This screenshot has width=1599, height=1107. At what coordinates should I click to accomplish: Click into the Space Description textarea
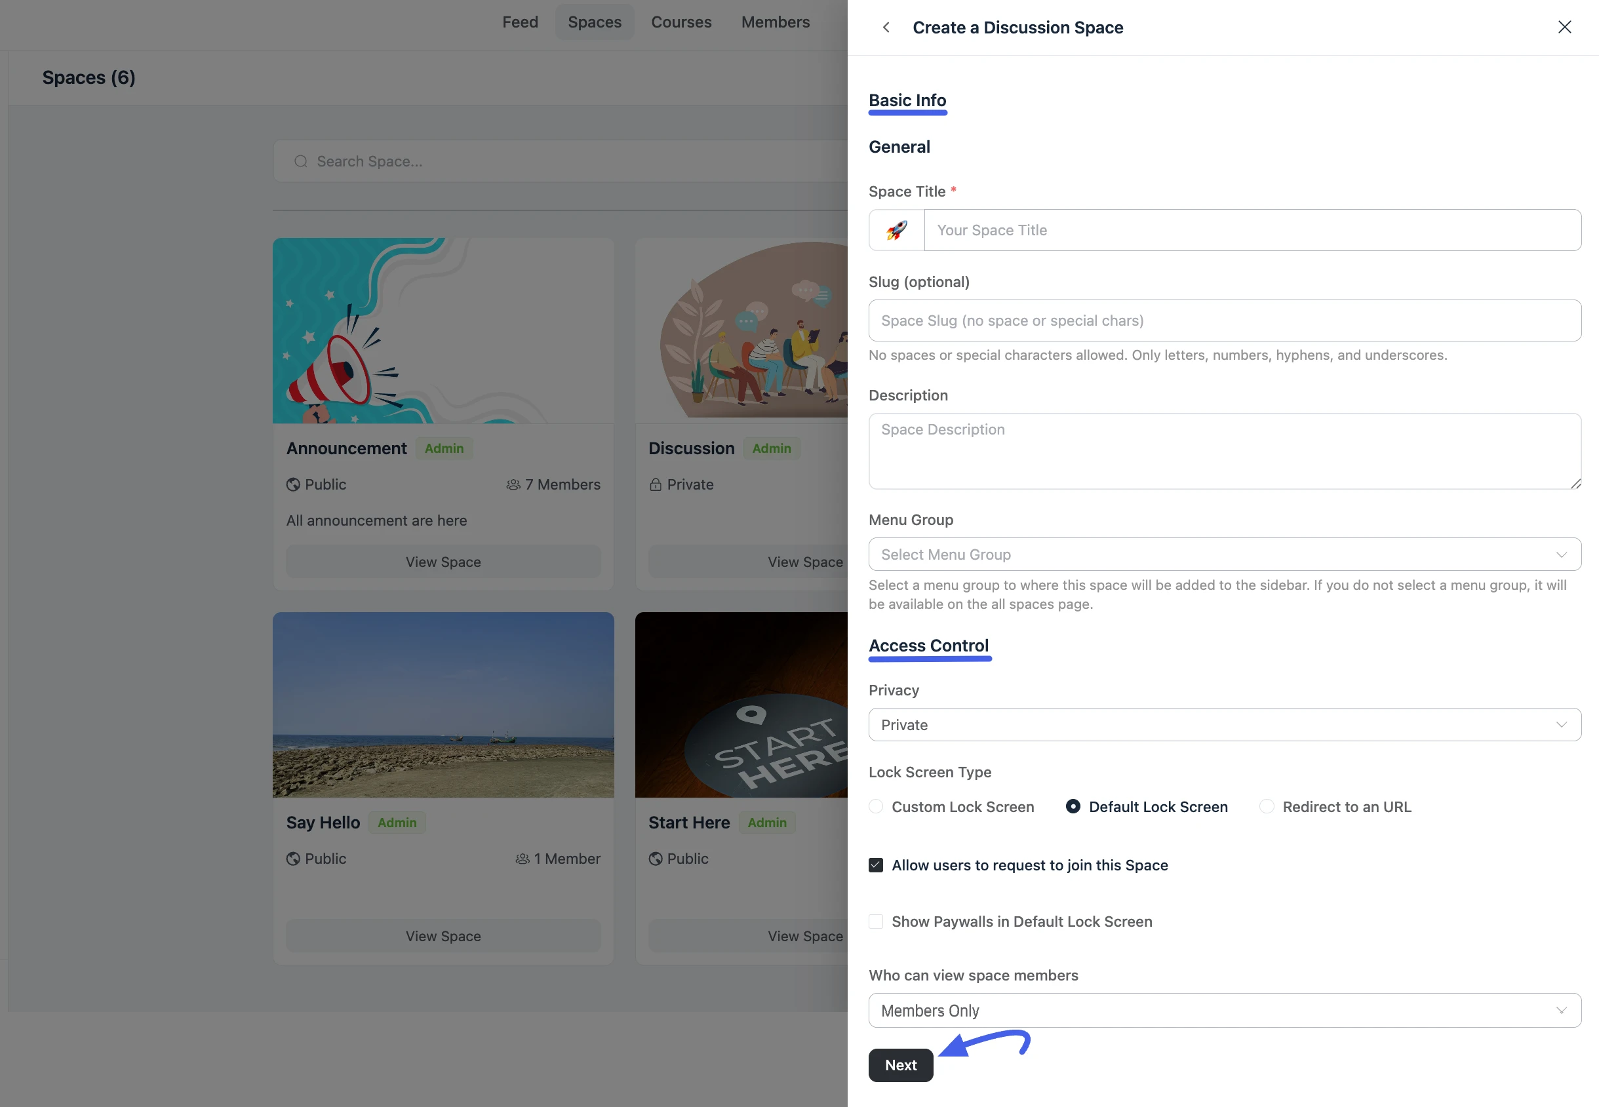click(1225, 452)
